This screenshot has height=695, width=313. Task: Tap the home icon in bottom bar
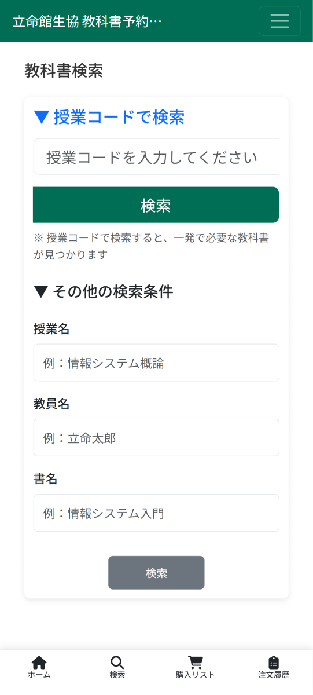point(39,663)
